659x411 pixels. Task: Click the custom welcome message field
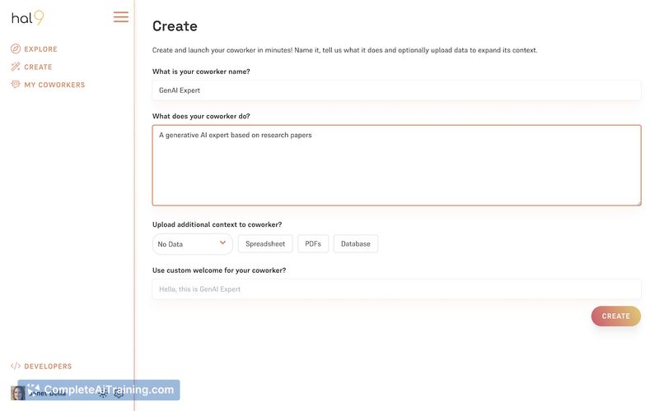point(396,289)
